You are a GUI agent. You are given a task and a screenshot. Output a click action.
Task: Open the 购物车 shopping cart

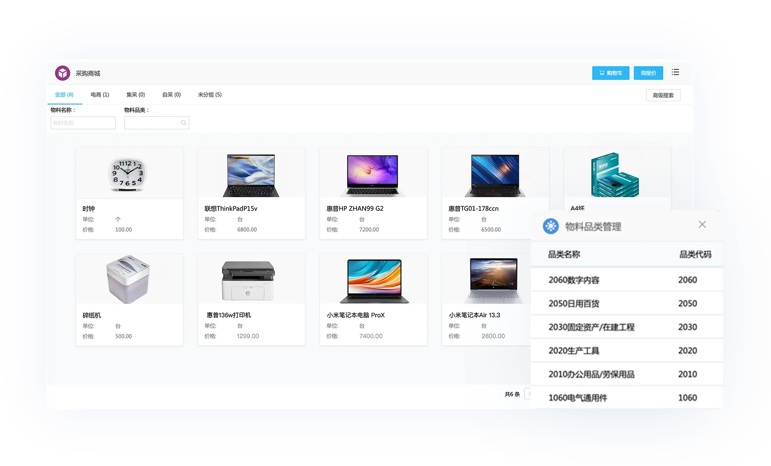610,73
